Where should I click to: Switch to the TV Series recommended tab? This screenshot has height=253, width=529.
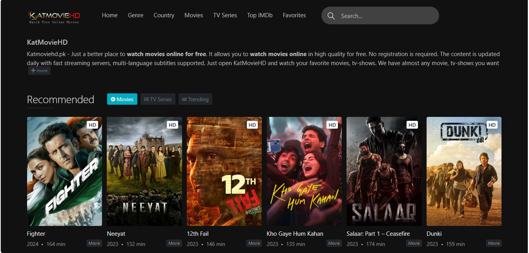point(158,99)
